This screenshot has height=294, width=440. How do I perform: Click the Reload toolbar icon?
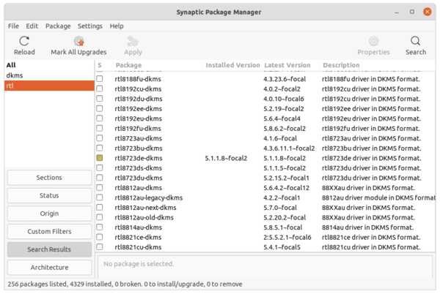pyautogui.click(x=24, y=41)
